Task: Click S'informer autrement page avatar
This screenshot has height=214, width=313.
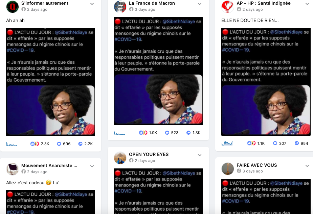Action: [x=13, y=6]
